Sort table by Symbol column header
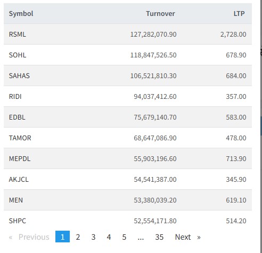Screen dimensions: 262x253 coord(21,14)
